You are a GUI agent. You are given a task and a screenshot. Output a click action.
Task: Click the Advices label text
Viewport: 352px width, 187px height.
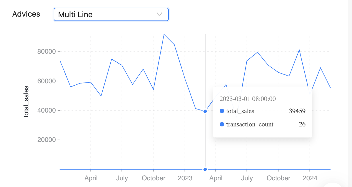[26, 14]
